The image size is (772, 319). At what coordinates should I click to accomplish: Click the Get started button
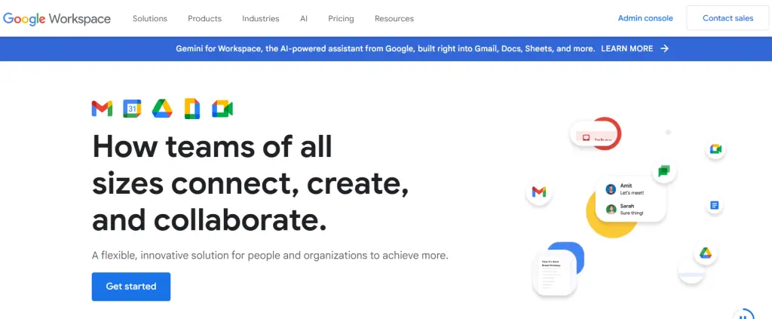131,287
